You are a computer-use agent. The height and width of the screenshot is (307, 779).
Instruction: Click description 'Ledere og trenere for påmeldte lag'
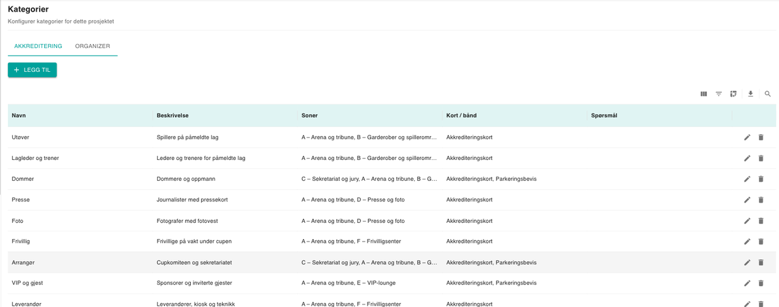[201, 158]
